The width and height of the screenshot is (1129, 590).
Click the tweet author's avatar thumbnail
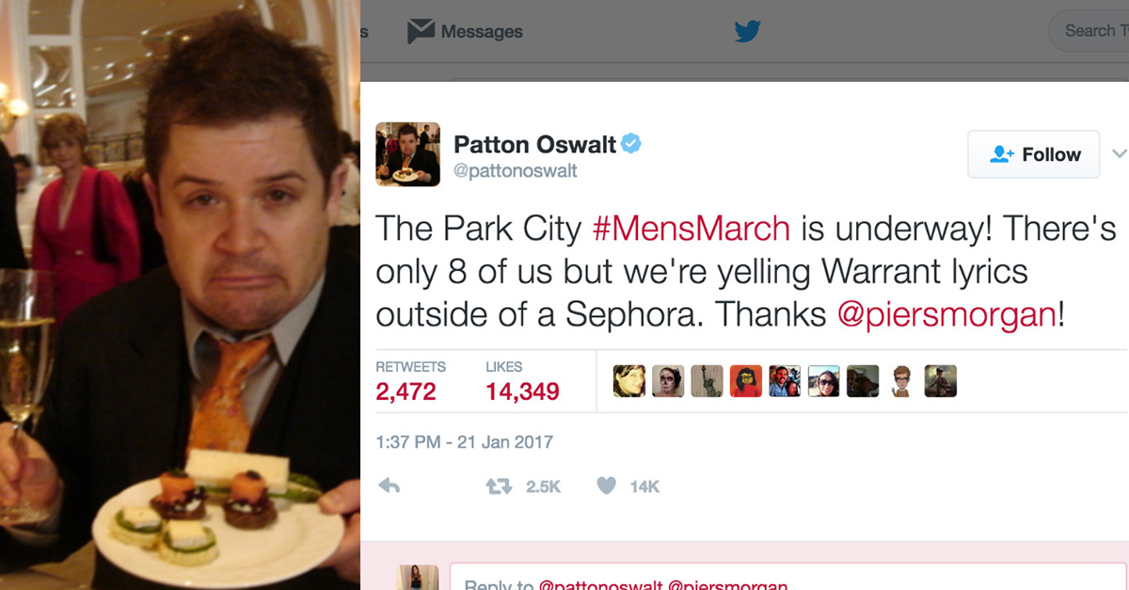pyautogui.click(x=407, y=153)
